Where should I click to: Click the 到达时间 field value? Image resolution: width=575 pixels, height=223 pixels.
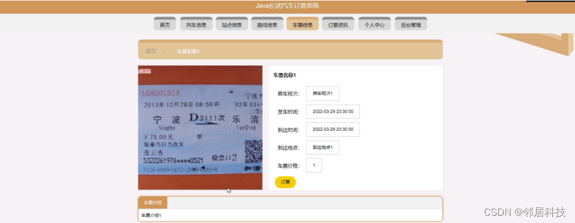(333, 129)
